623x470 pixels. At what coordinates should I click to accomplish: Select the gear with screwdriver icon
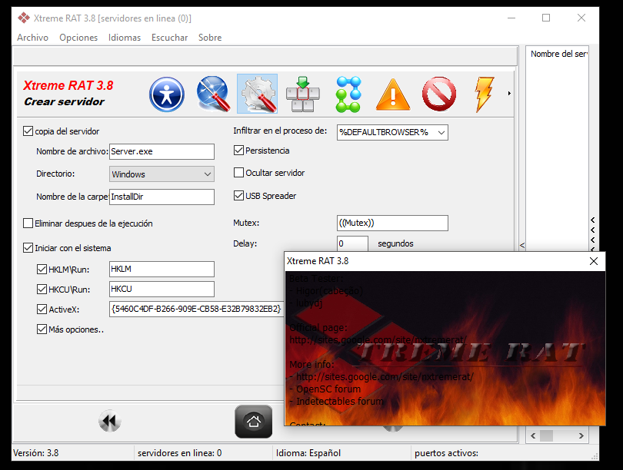click(258, 94)
